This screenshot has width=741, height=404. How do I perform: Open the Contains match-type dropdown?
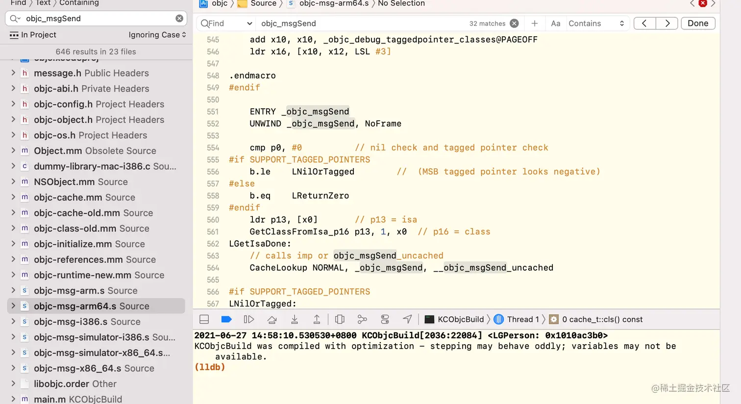[x=596, y=23]
